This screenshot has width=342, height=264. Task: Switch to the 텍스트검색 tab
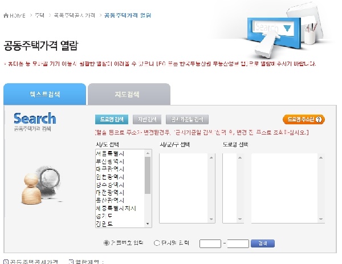click(44, 94)
